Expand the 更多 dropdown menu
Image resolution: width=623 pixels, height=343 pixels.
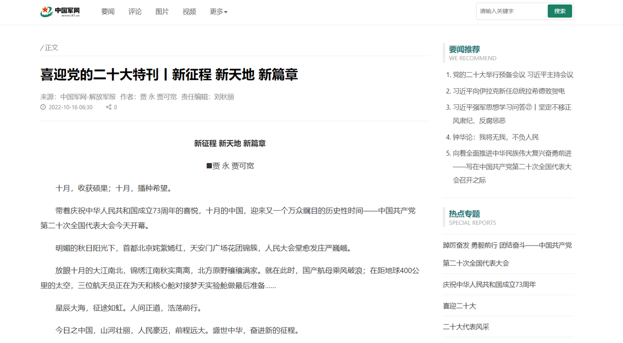(x=219, y=11)
